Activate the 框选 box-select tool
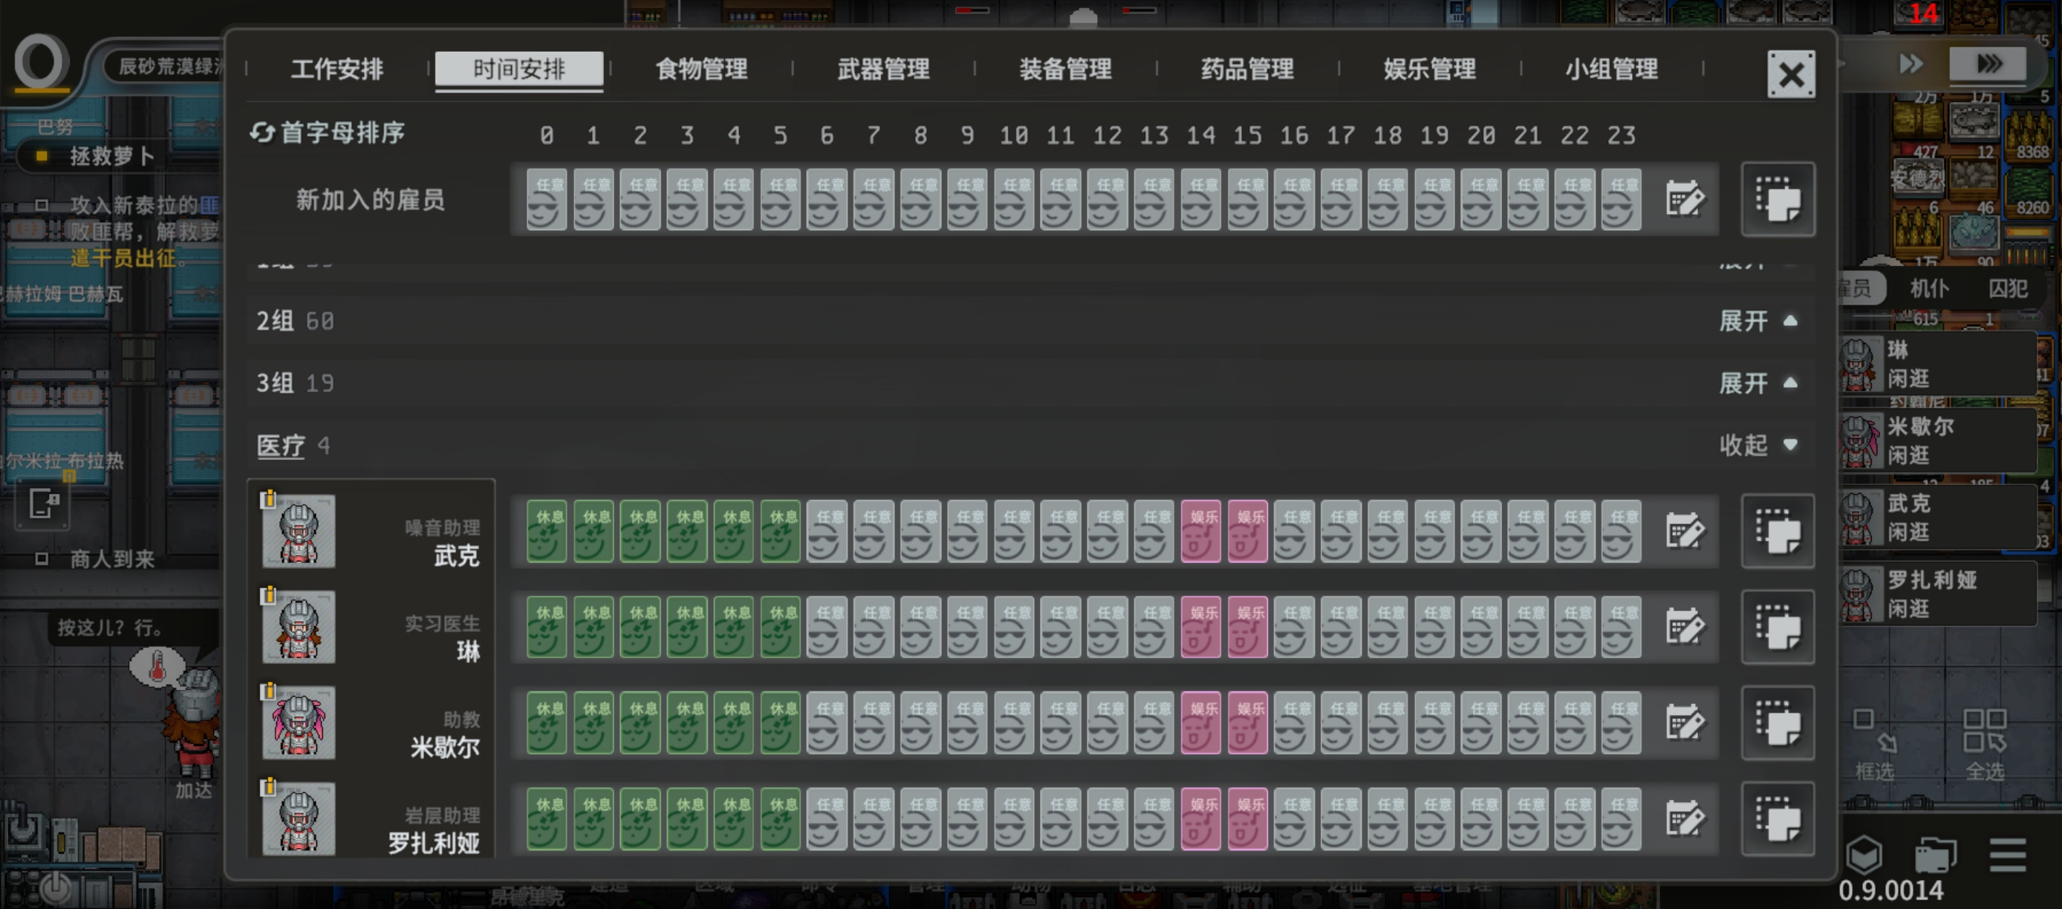The image size is (2062, 909). 1875,744
